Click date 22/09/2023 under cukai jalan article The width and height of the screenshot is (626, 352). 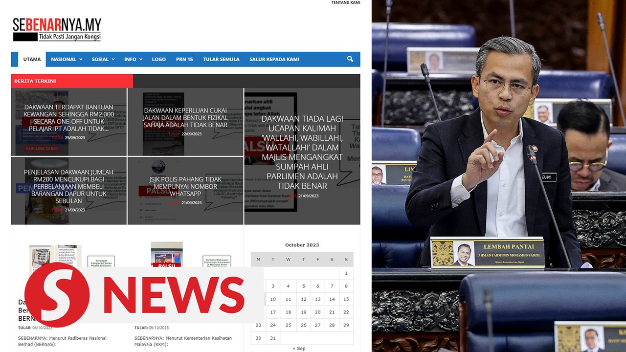pyautogui.click(x=191, y=134)
